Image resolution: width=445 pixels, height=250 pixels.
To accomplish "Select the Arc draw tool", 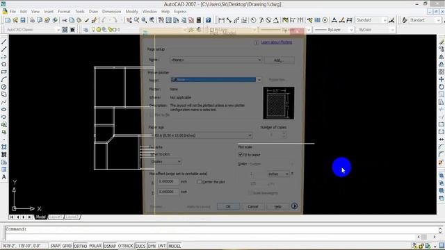I will point(4,79).
